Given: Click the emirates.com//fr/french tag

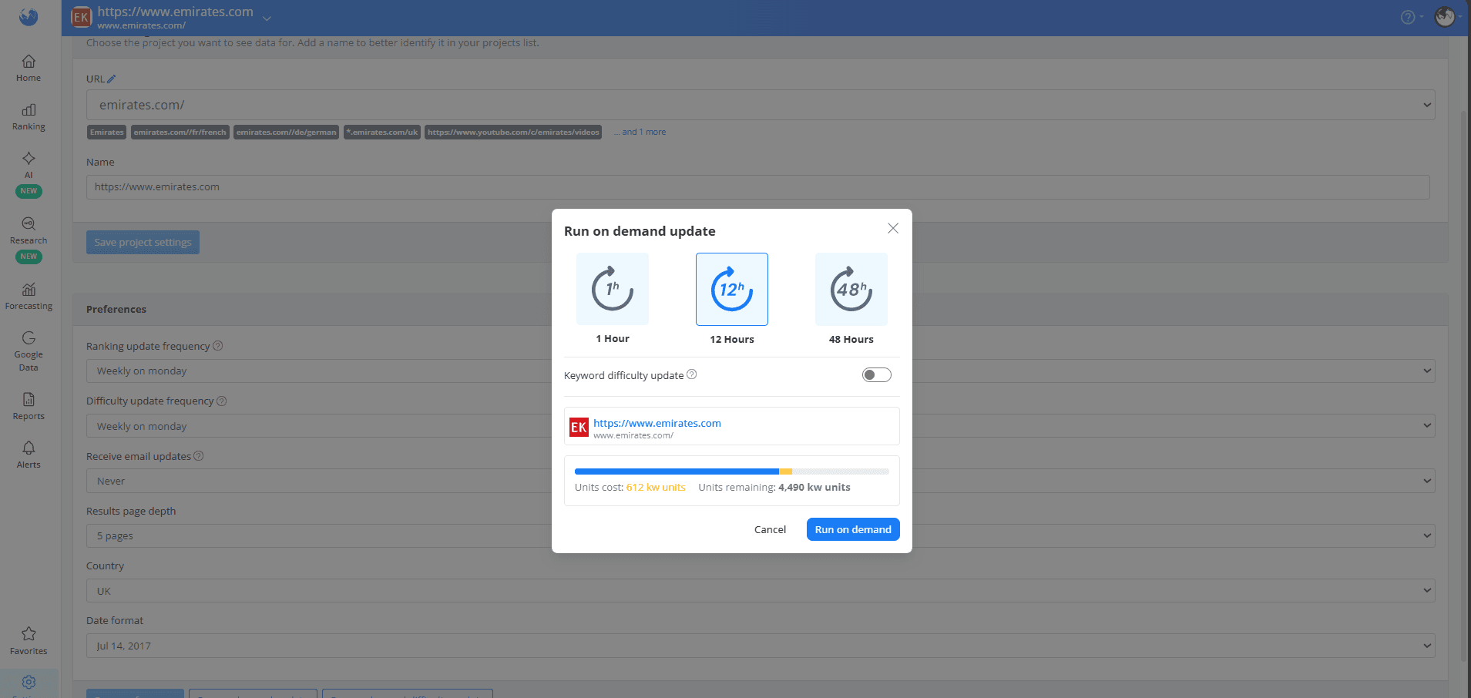Looking at the screenshot, I should tap(180, 133).
